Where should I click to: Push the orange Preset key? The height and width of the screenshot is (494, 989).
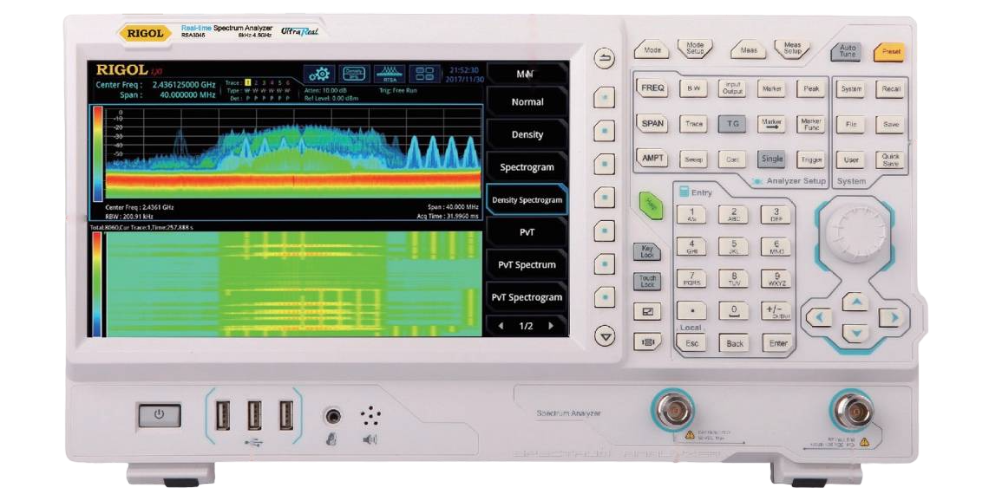click(889, 51)
